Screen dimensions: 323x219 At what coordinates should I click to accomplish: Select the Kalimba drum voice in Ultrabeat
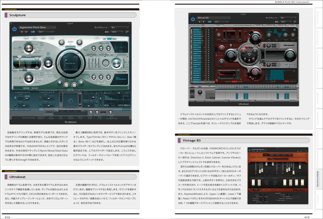[197, 30]
